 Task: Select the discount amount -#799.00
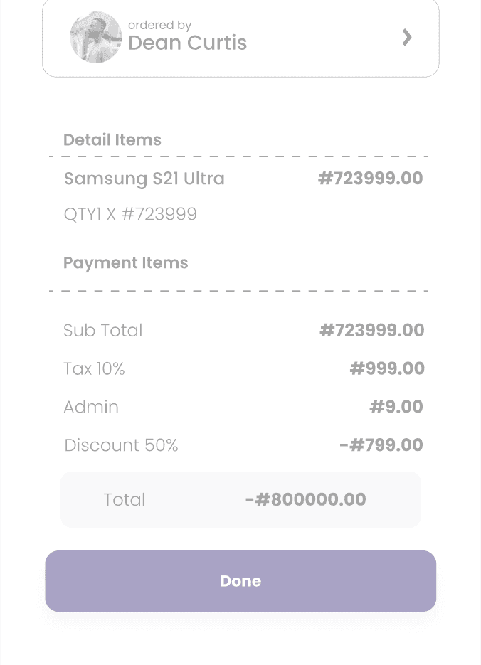381,446
